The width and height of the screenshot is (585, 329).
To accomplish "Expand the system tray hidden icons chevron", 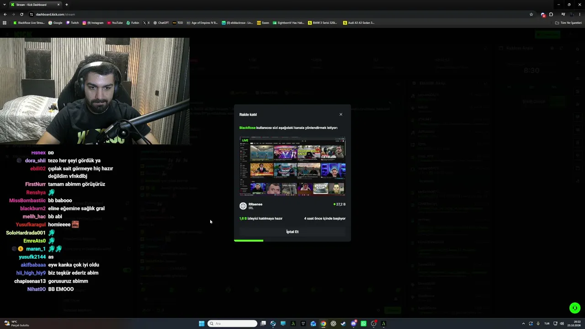I will (523, 324).
